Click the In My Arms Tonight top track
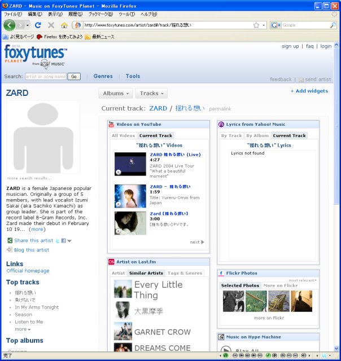This screenshot has width=341, height=361. point(37,307)
